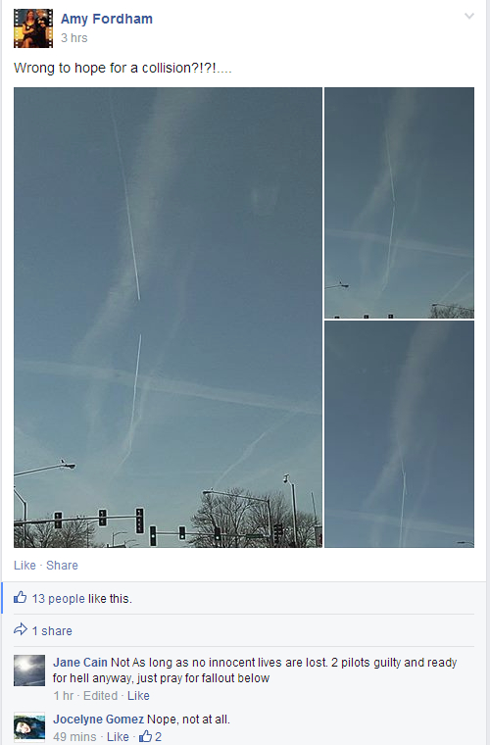This screenshot has width=490, height=745.
Task: Click the 3 hrs post timestamp
Action: point(74,38)
